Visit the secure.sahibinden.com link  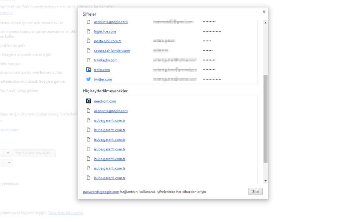(x=112, y=51)
